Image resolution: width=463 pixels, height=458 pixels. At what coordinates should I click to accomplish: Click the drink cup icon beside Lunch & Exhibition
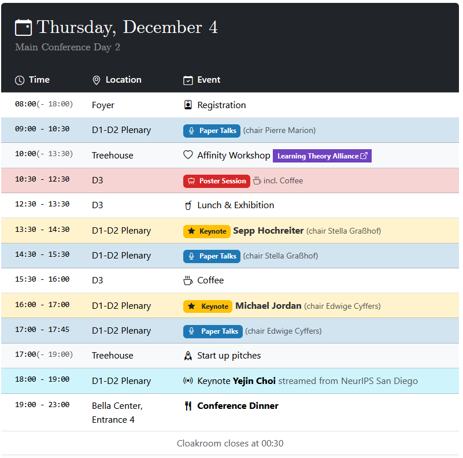tap(188, 205)
